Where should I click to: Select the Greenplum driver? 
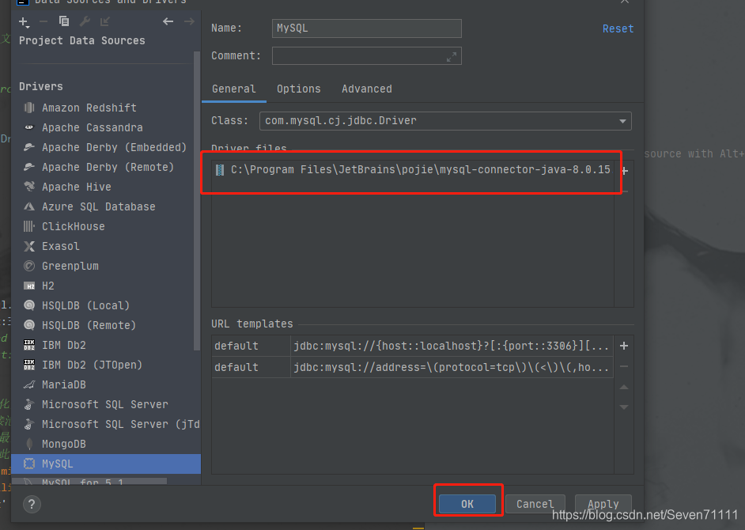click(x=106, y=267)
